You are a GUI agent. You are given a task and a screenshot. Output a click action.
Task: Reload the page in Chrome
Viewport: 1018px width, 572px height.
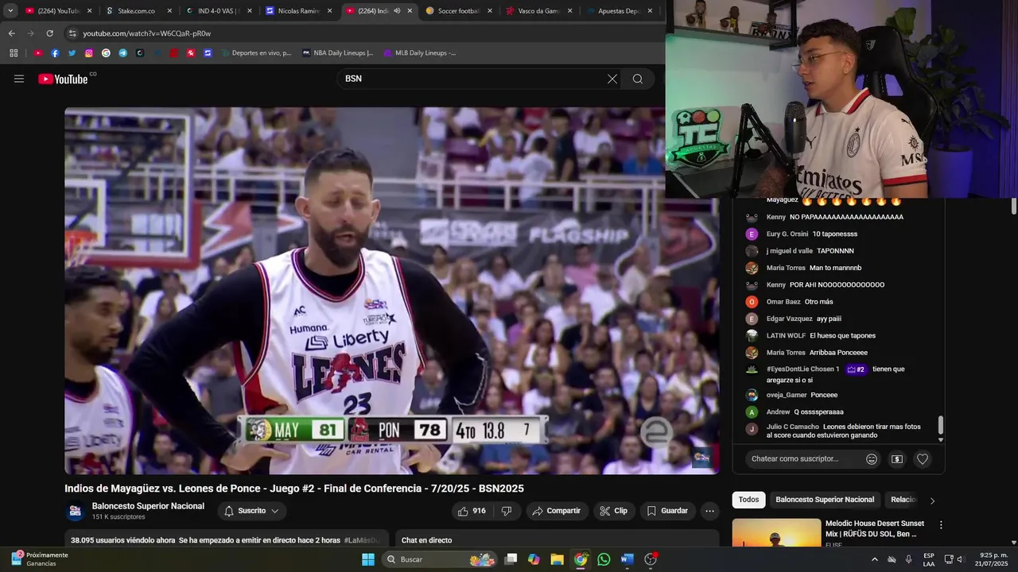(x=49, y=33)
